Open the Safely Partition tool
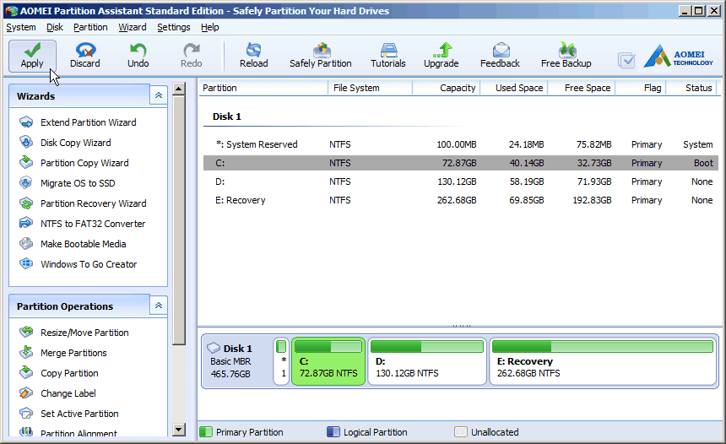 [321, 56]
